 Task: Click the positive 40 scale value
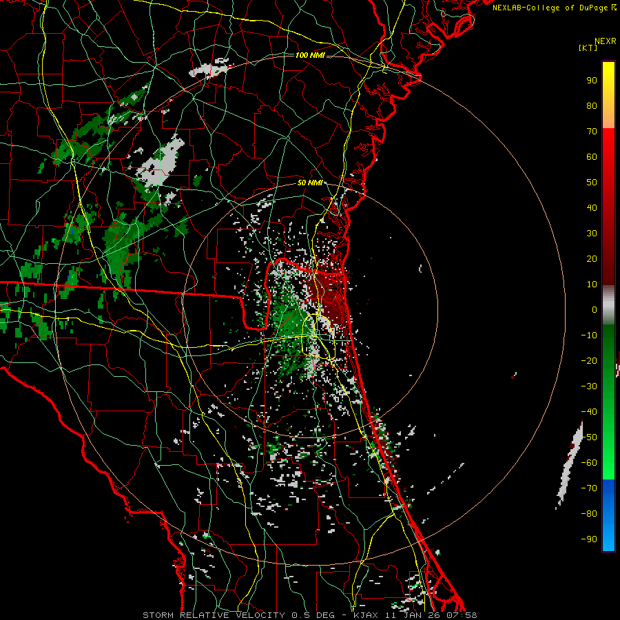pyautogui.click(x=592, y=208)
